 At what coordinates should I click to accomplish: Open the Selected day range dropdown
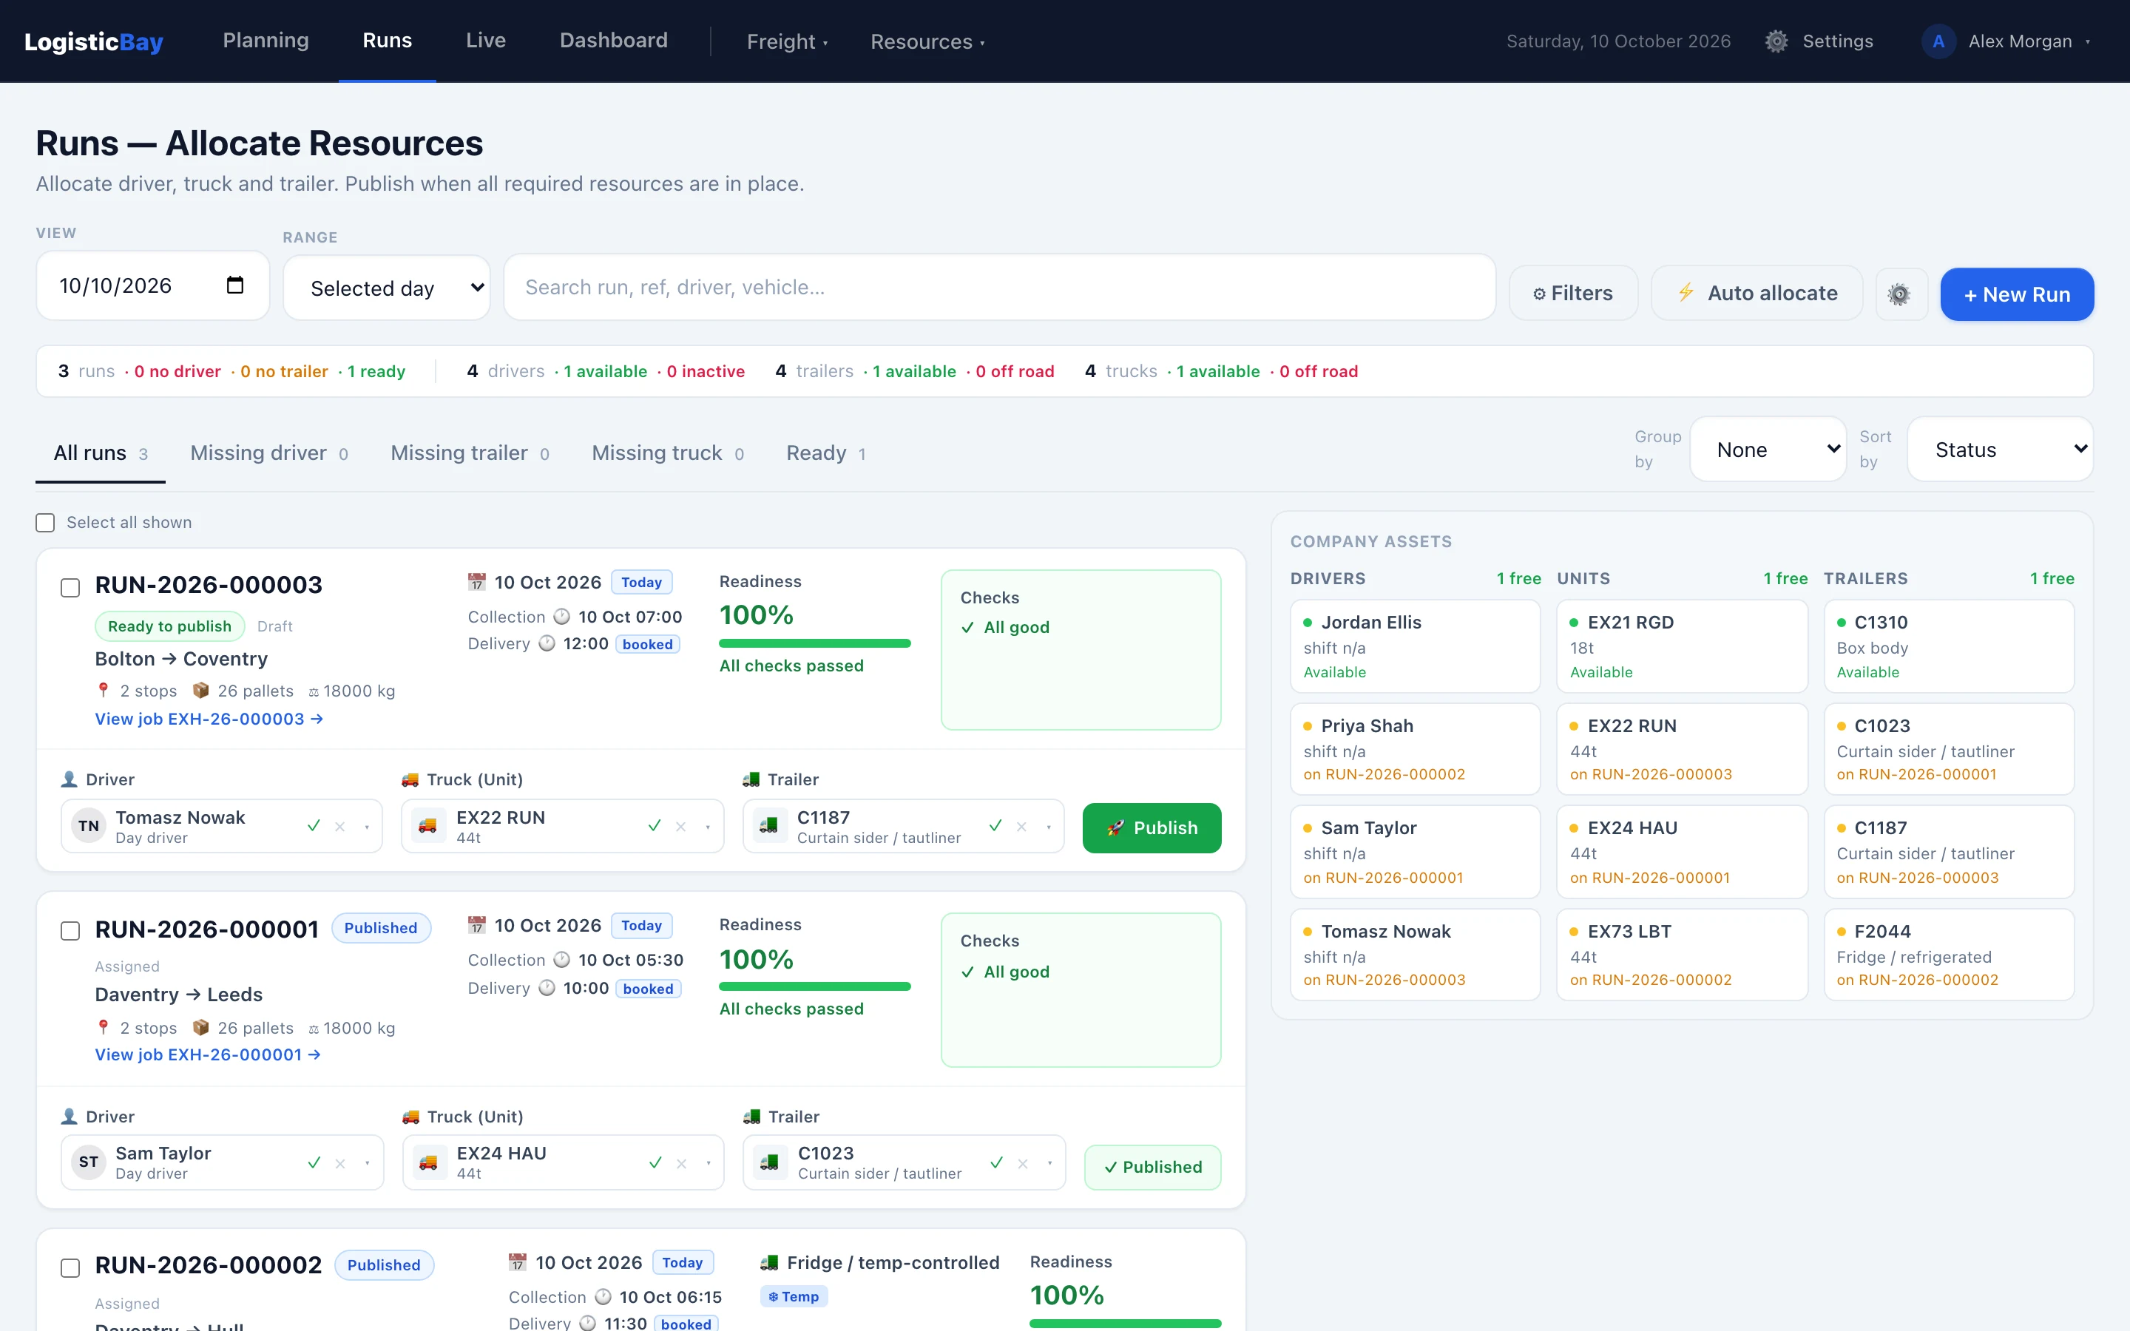coord(386,288)
